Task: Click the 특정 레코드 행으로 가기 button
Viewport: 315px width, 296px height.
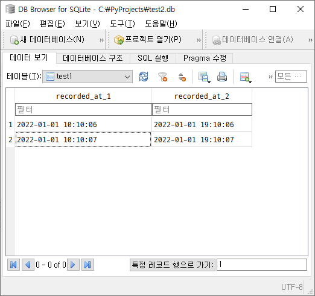Action: (173, 265)
